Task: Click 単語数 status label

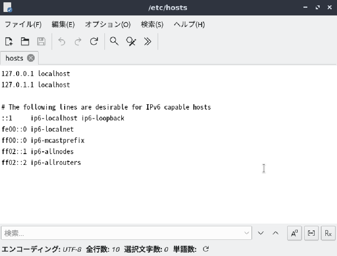Action: tap(185, 249)
